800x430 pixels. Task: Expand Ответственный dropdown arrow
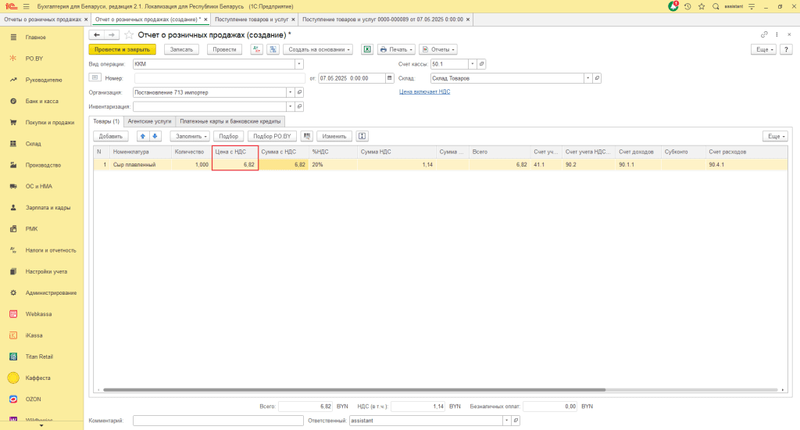coord(506,421)
